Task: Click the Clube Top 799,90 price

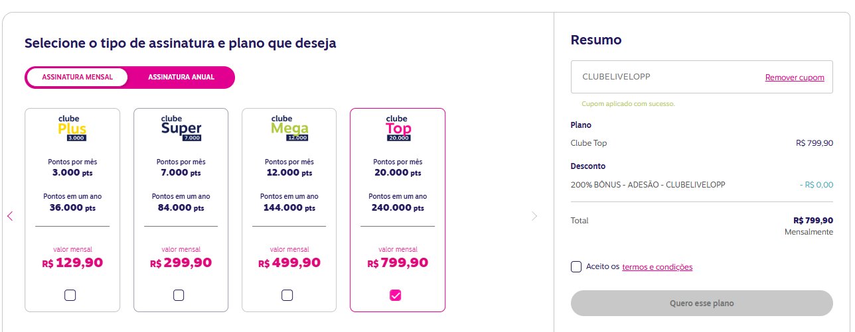Action: (398, 262)
